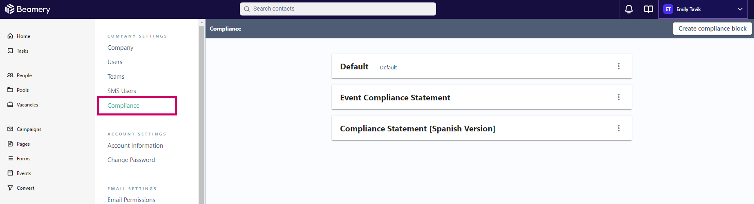This screenshot has width=754, height=204.
Task: Open options for Event Compliance Statement
Action: point(619,97)
